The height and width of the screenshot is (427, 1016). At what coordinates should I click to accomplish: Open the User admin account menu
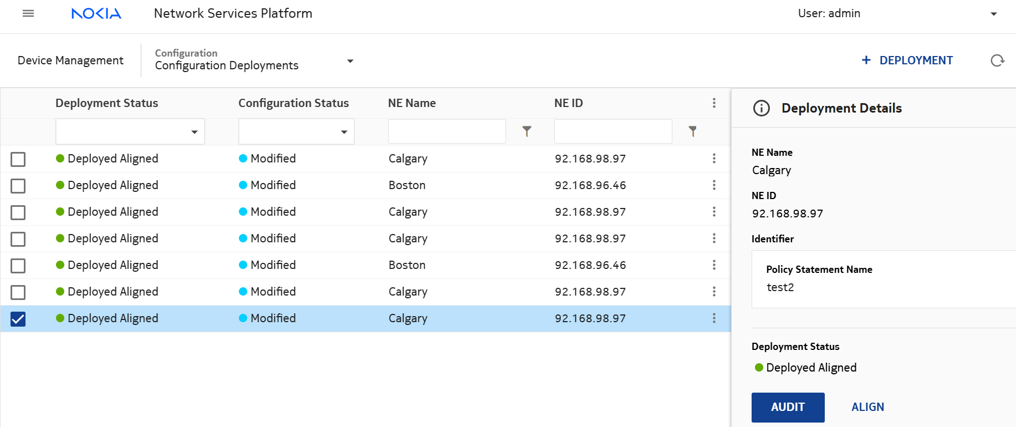click(x=993, y=14)
